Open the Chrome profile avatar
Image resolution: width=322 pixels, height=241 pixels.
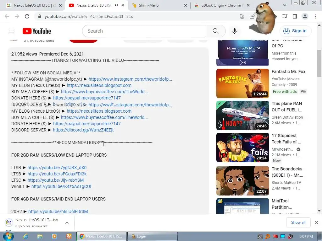[305, 16]
